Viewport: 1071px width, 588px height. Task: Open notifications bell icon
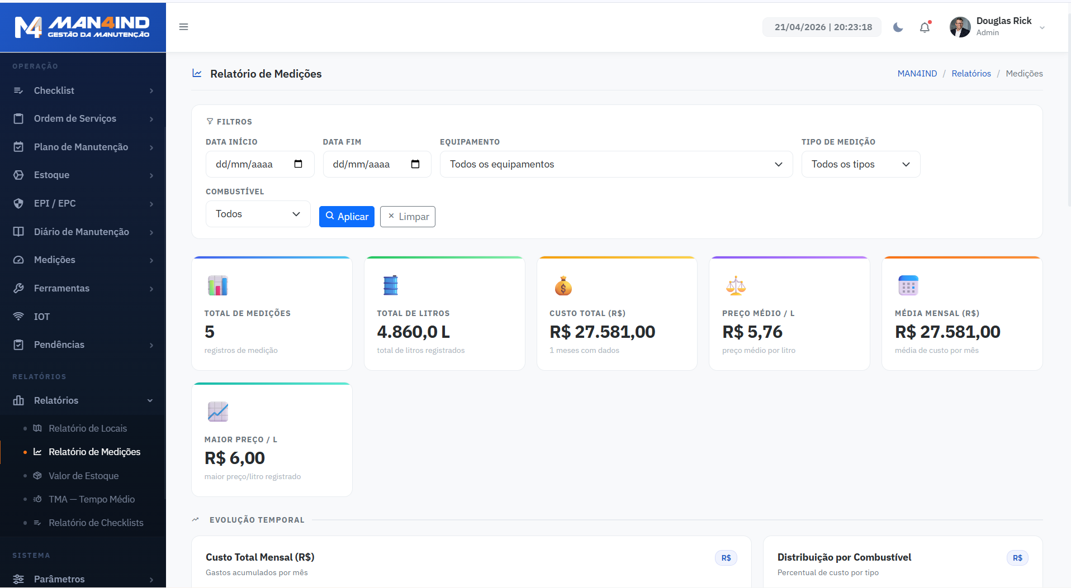click(x=925, y=27)
